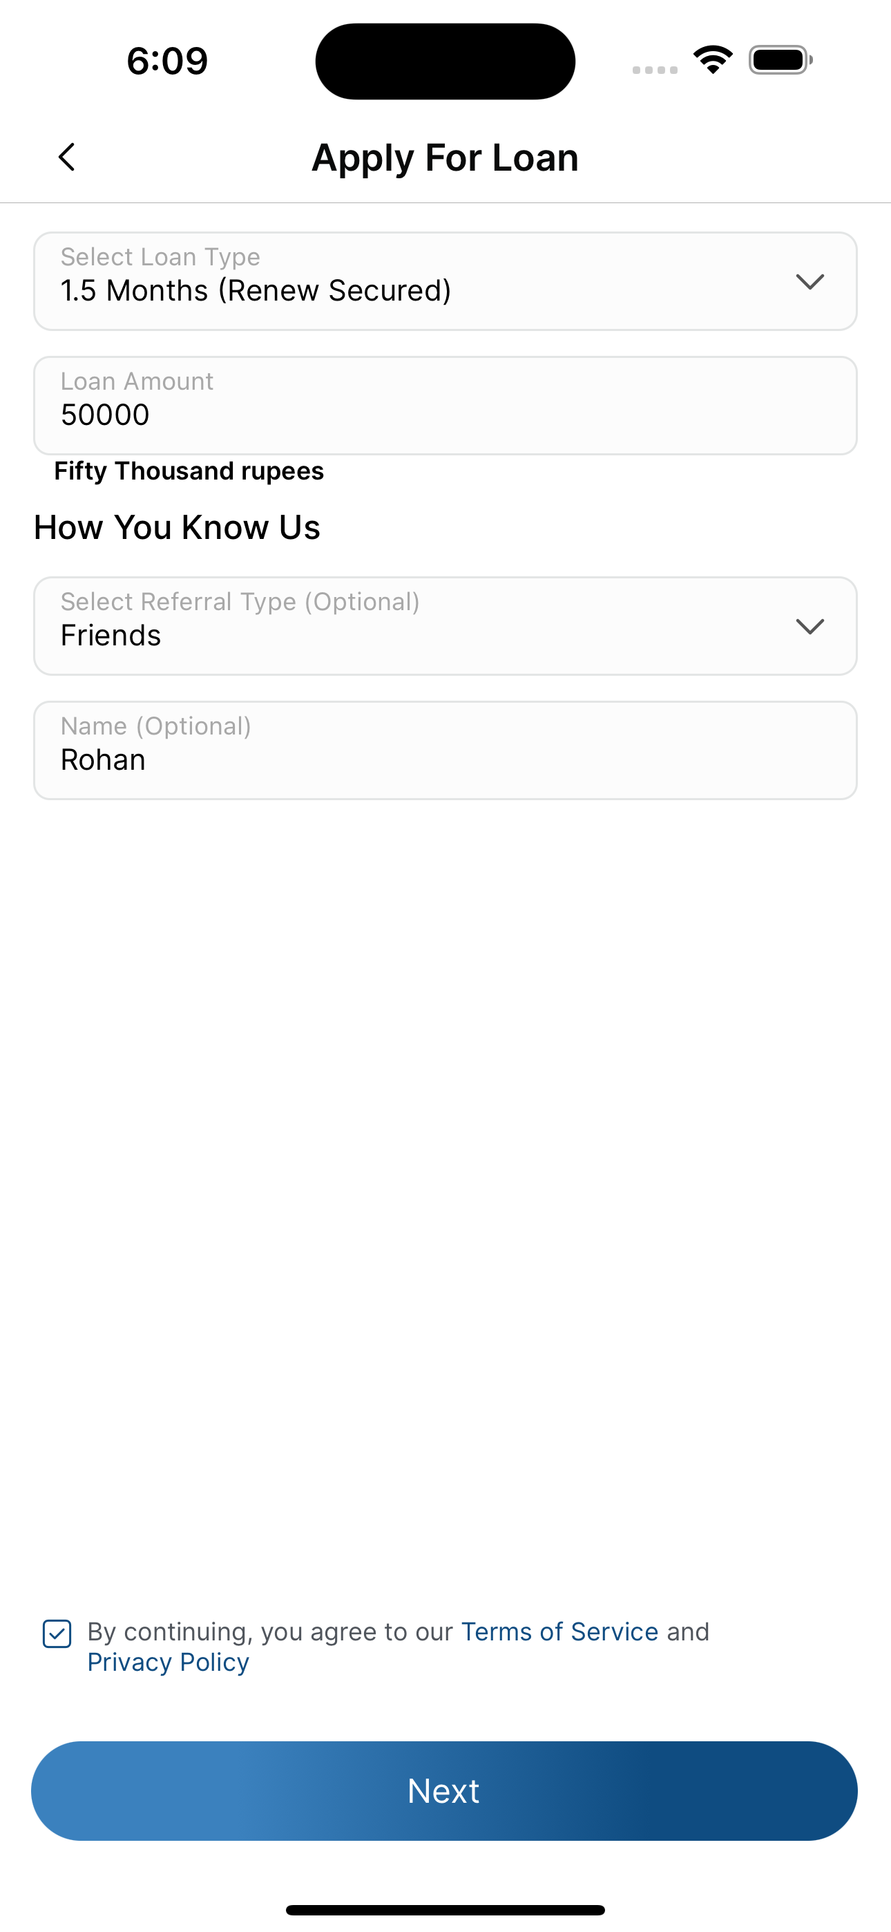This screenshot has height=1932, width=891.
Task: Click the agreement text beside checkbox
Action: coord(399,1647)
